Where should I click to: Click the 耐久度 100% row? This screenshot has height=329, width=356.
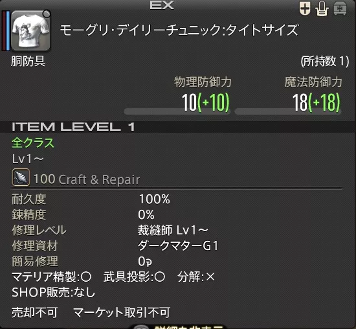(x=91, y=199)
